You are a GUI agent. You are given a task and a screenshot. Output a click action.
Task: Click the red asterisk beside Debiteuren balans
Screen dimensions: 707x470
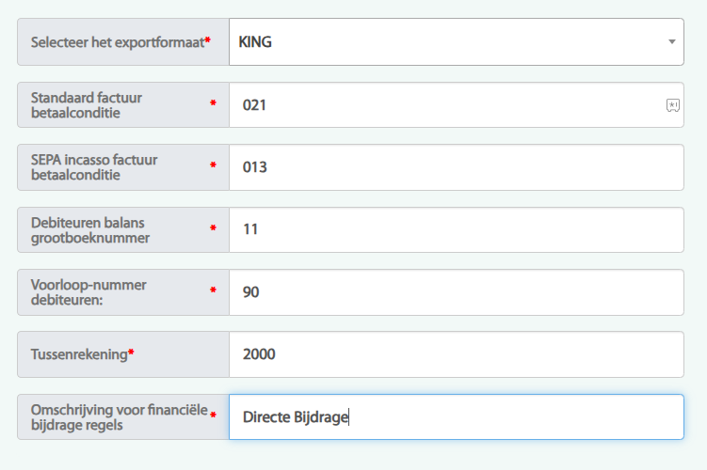(213, 228)
